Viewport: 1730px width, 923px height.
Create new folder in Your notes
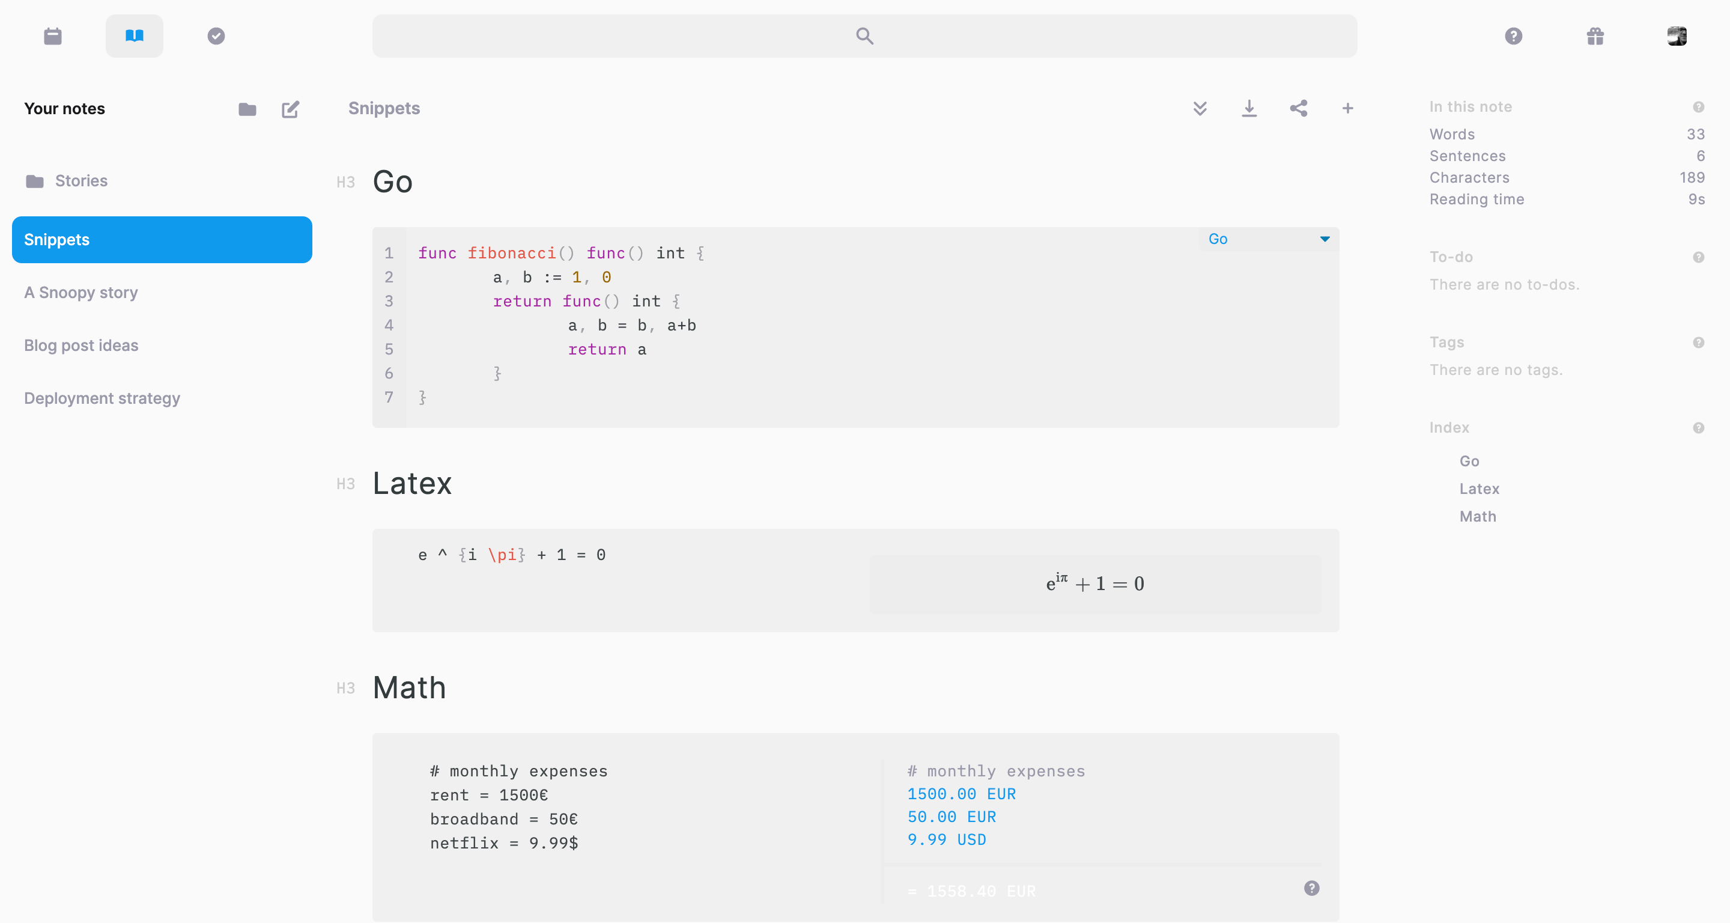(x=247, y=109)
